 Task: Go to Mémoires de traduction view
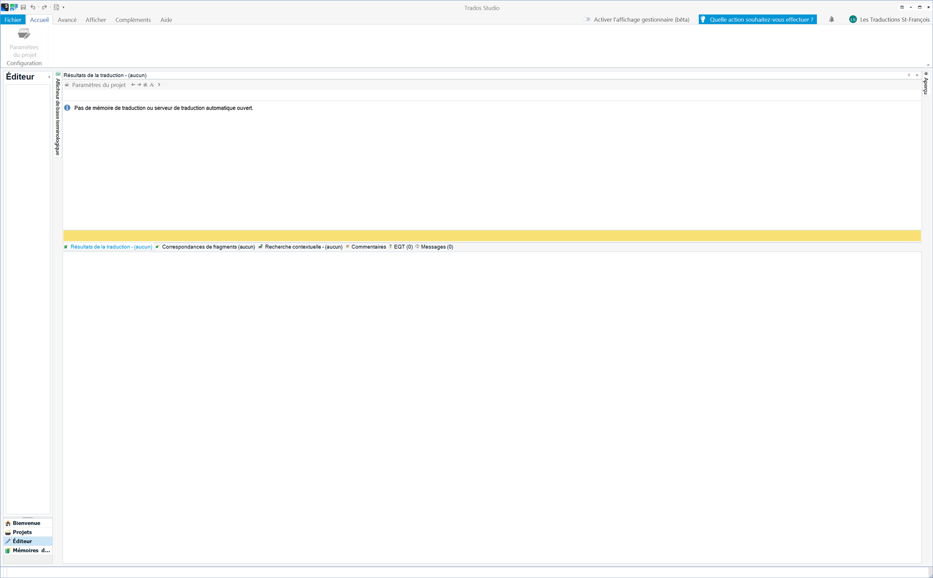pos(31,550)
